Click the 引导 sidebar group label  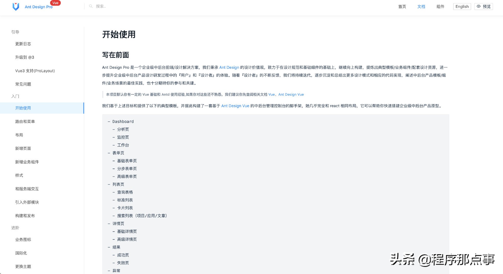15,32
